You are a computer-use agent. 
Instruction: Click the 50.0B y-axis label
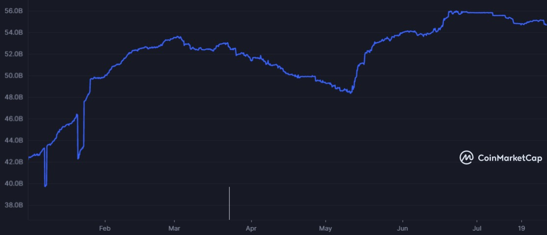tap(14, 76)
